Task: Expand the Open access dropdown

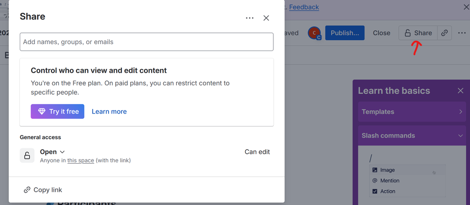Action: tap(52, 152)
